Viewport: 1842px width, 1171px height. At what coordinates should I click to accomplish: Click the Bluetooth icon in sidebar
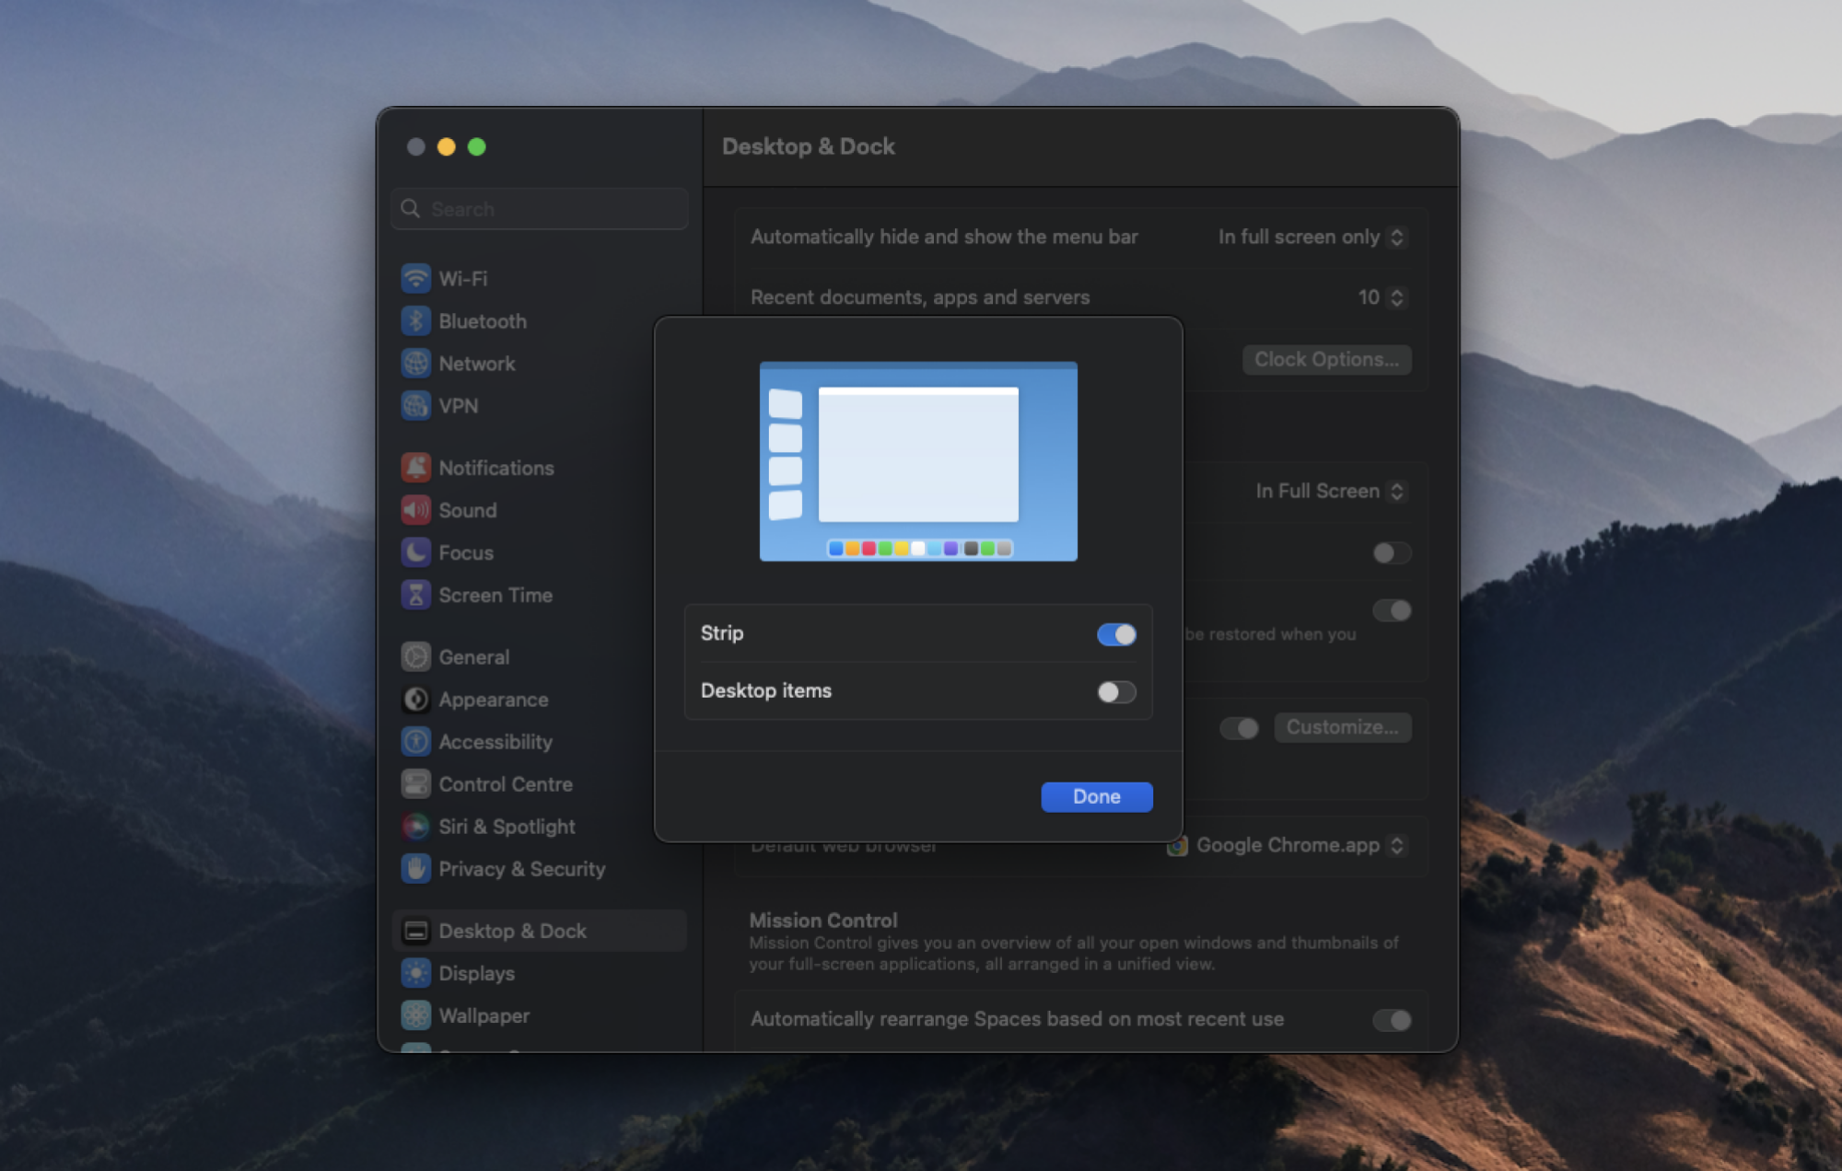point(415,320)
